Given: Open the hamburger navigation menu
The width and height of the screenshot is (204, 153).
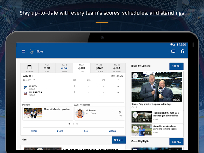Looking at the screenshot, I should (24, 51).
